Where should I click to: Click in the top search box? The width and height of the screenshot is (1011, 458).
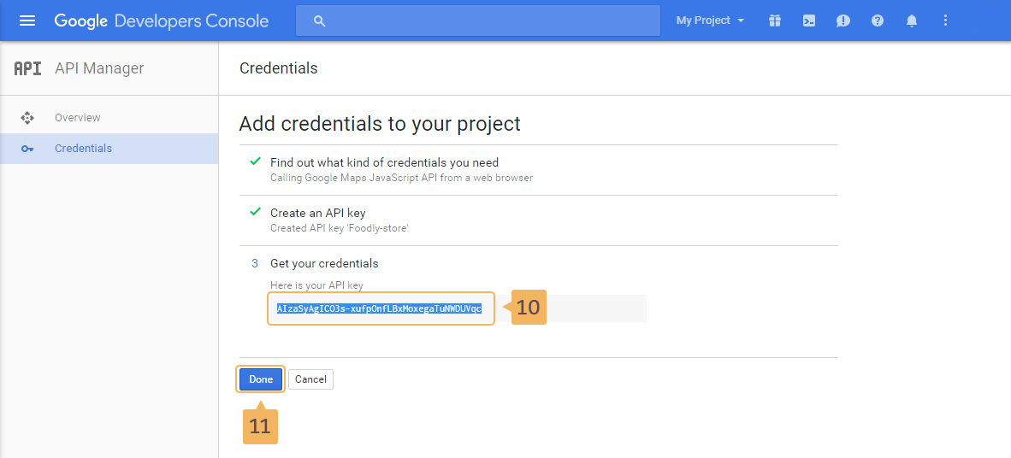point(488,21)
